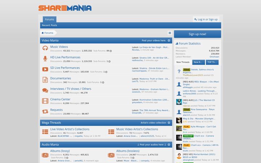Open TheMusicLover2023's profile
This screenshot has width=261, height=163.
(x=193, y=75)
